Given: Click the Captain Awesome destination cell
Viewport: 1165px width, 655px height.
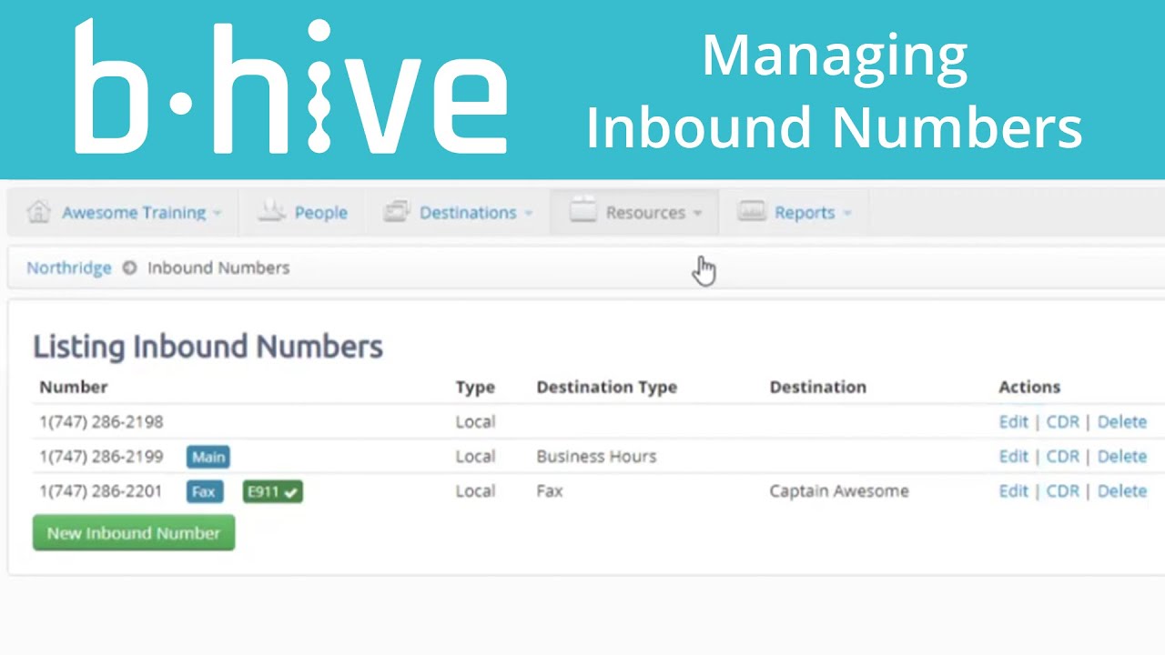Looking at the screenshot, I should [839, 490].
